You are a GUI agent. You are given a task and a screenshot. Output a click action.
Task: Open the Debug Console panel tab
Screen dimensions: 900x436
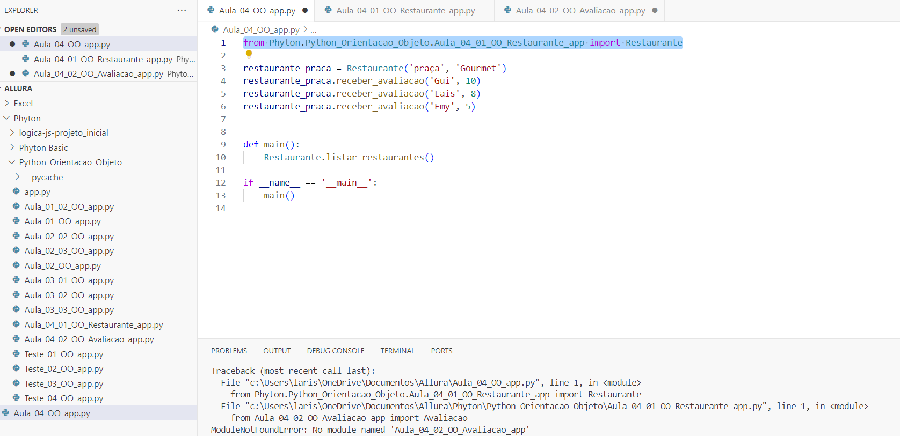click(x=336, y=351)
